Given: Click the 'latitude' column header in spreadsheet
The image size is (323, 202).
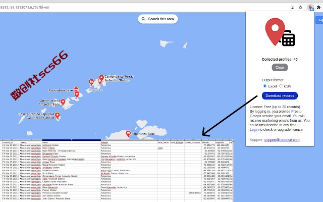Looking at the screenshot, I should (x=208, y=142).
